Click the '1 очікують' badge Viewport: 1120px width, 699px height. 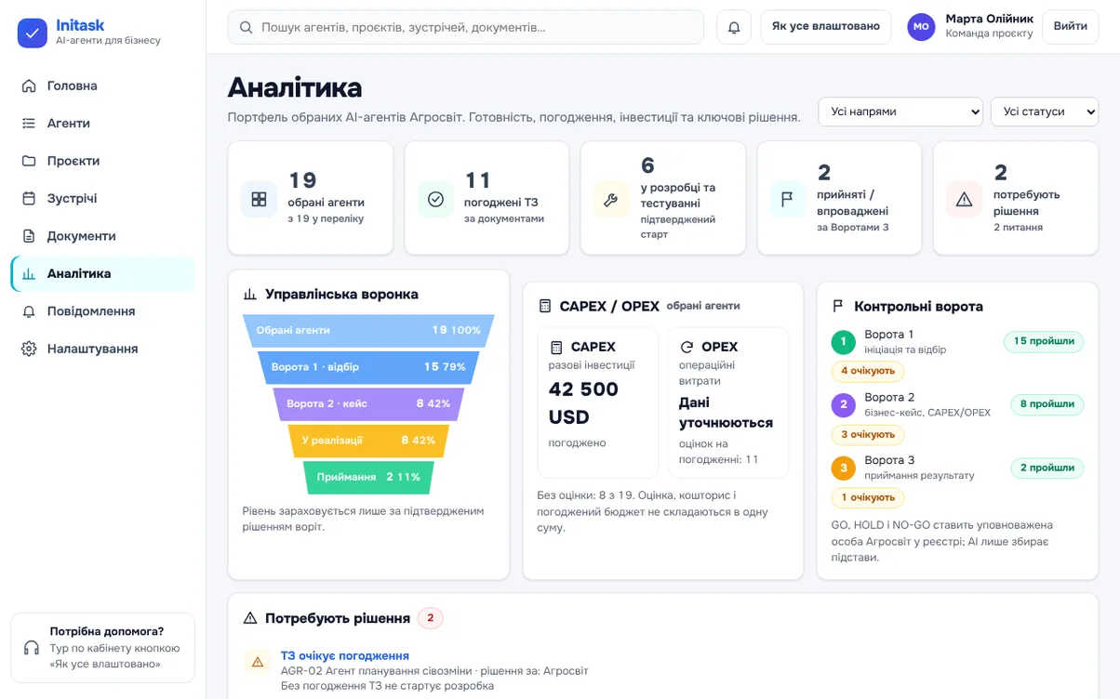point(868,497)
